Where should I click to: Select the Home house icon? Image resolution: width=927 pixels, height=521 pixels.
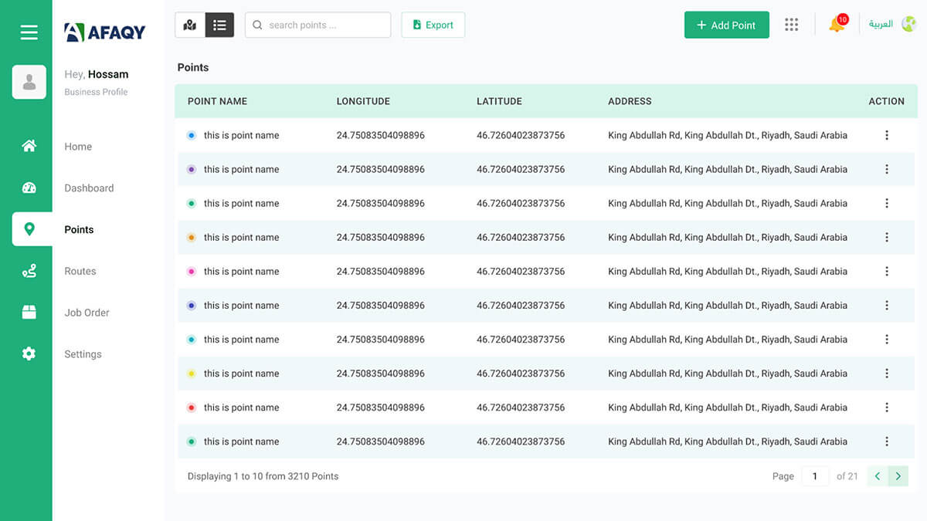click(29, 146)
